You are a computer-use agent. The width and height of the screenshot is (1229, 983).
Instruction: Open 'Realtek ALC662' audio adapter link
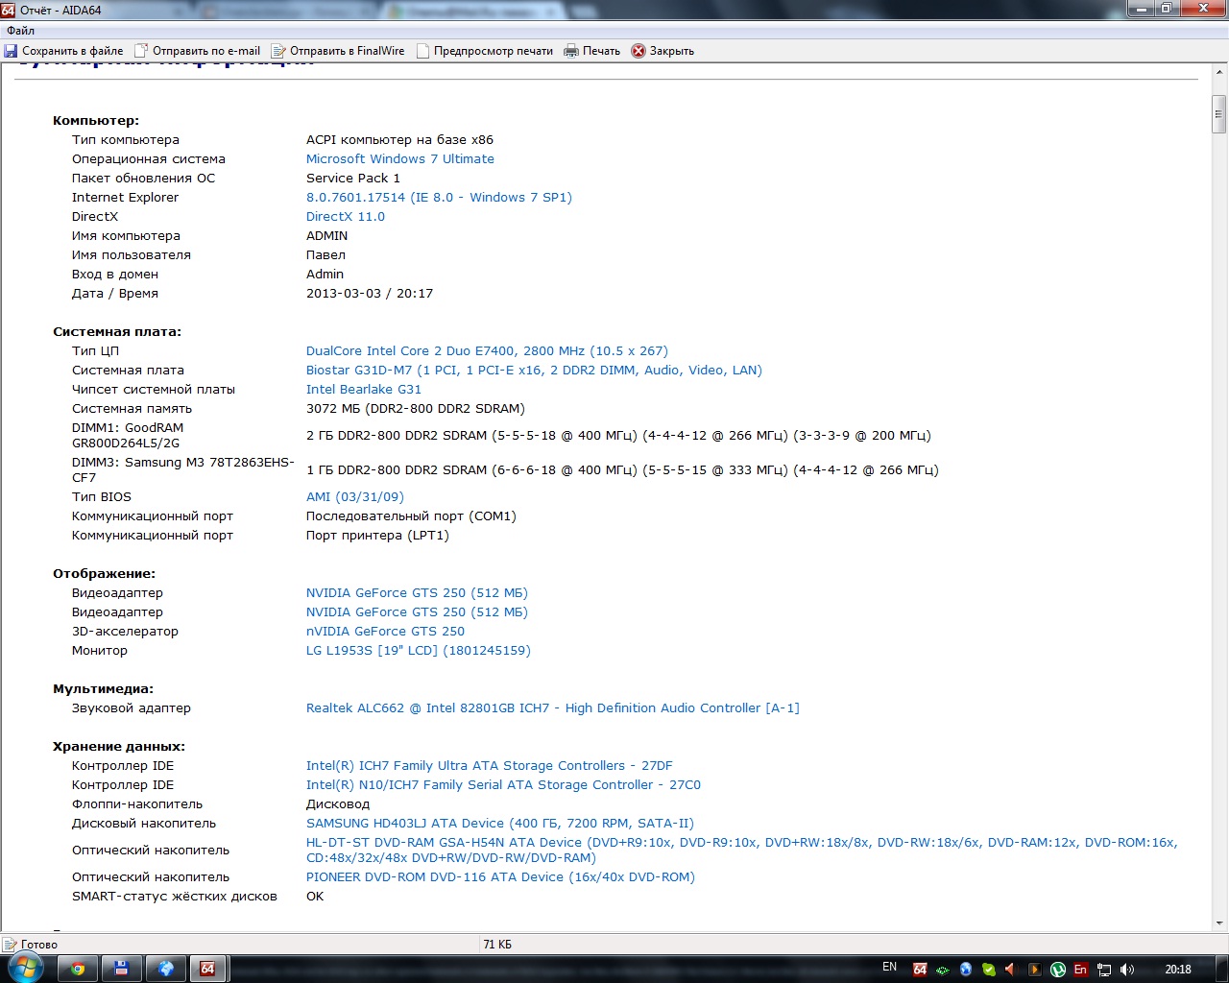[x=552, y=708]
